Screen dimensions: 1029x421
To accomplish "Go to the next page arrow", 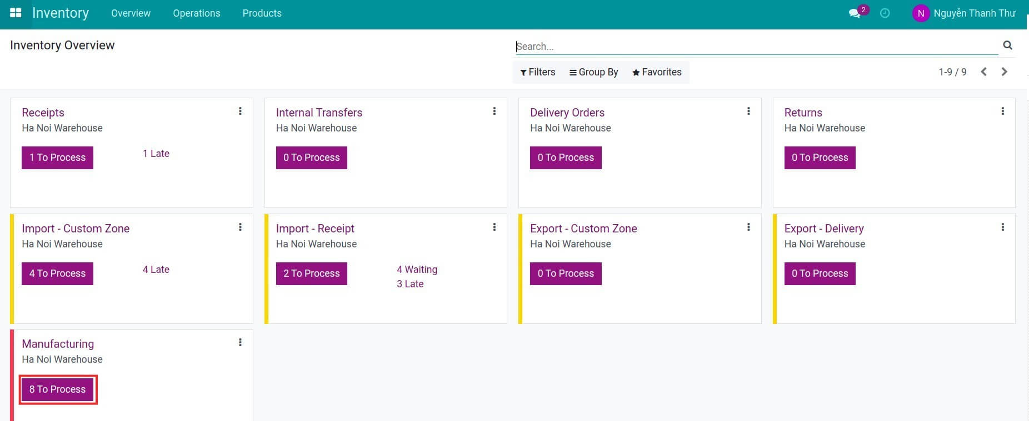I will click(x=1004, y=72).
